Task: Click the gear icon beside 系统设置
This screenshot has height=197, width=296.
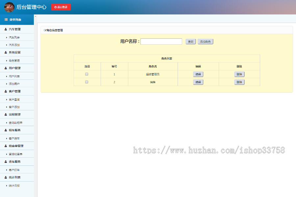Action: coord(5,53)
